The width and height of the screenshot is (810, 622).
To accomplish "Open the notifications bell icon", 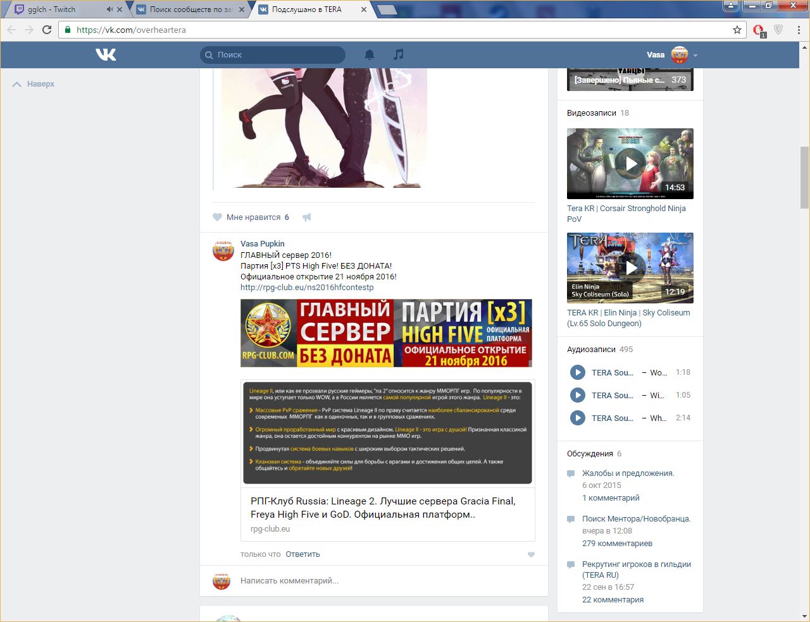I will pos(370,55).
